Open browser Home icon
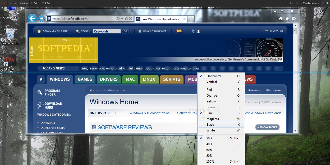This screenshot has height=165, width=330. [281, 19]
